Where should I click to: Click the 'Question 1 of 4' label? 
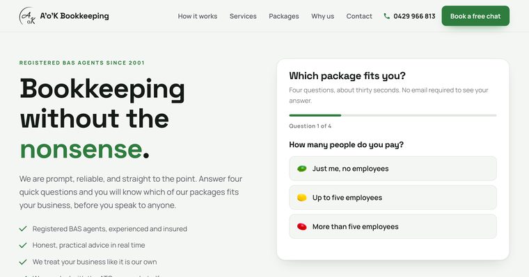coord(310,126)
